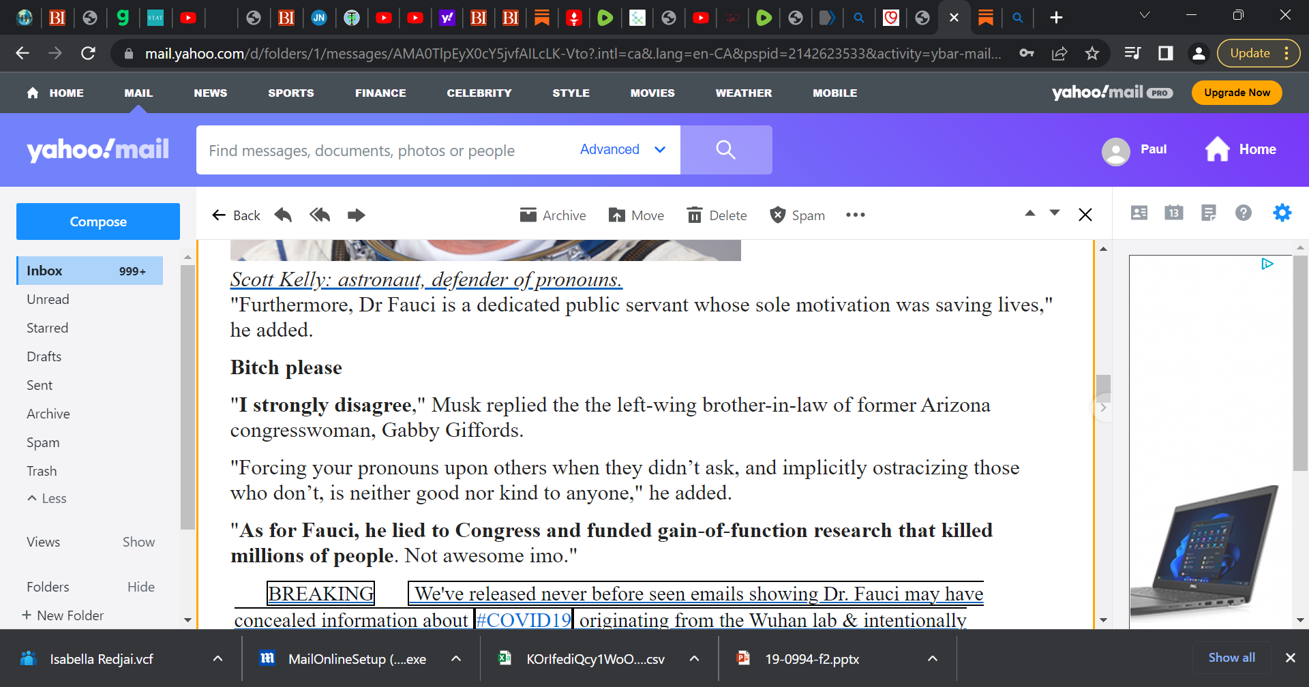Hide the Folders section
This screenshot has width=1309, height=687.
click(x=140, y=587)
